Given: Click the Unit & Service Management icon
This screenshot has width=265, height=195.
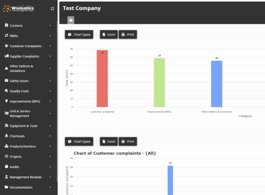Looking at the screenshot, I should [x=6, y=113].
